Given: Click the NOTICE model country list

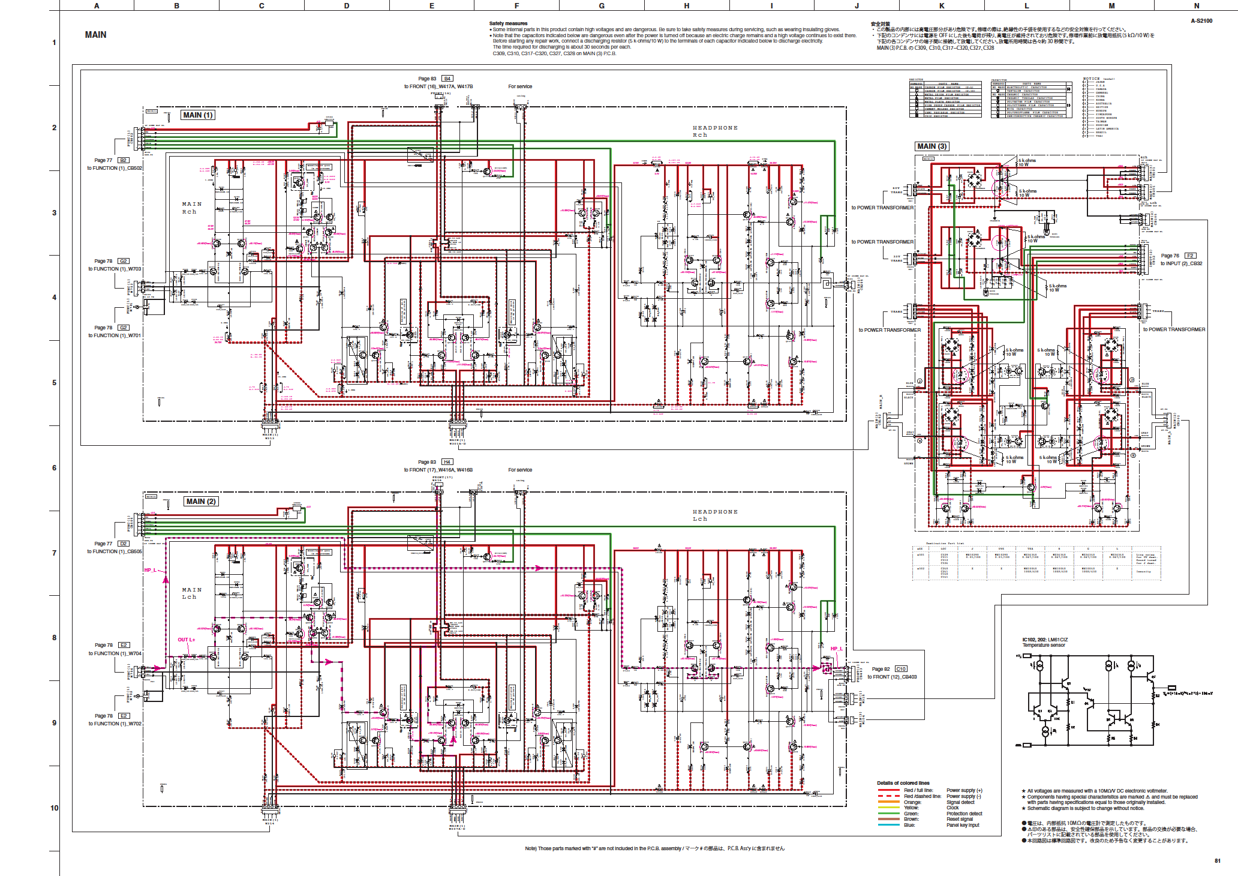Looking at the screenshot, I should pyautogui.click(x=1101, y=108).
